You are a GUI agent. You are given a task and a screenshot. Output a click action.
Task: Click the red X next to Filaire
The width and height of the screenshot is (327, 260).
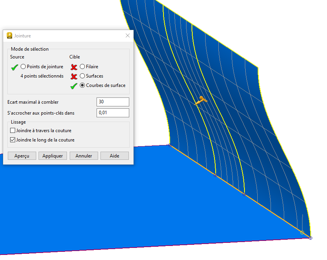(x=74, y=67)
